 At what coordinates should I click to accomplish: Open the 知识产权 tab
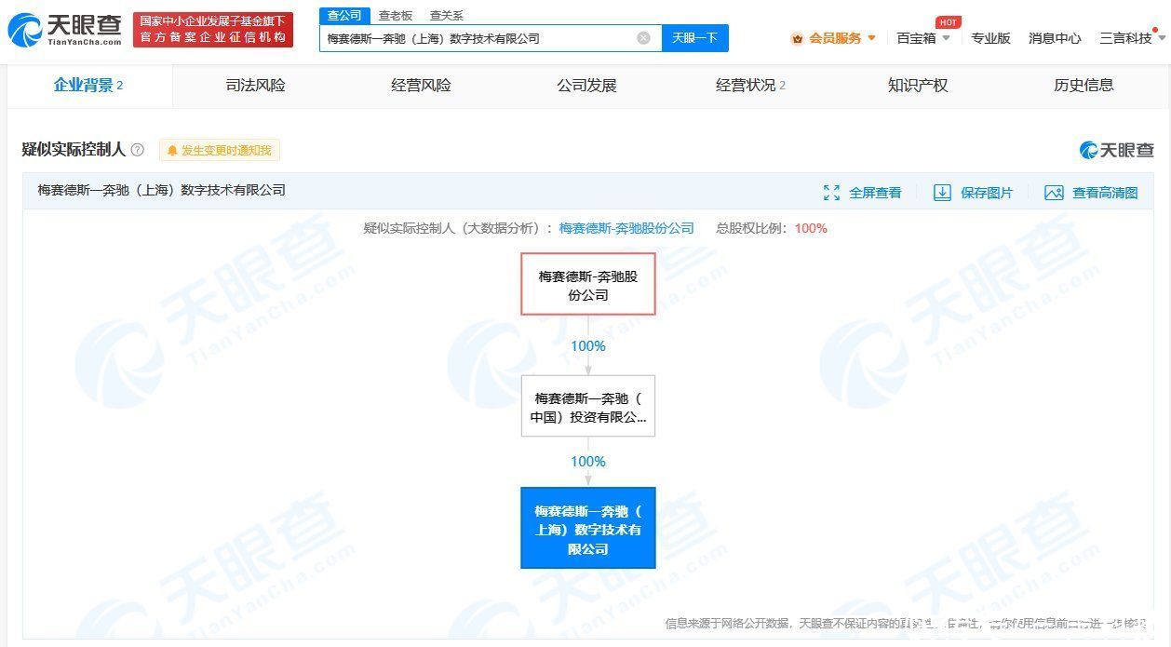[917, 85]
